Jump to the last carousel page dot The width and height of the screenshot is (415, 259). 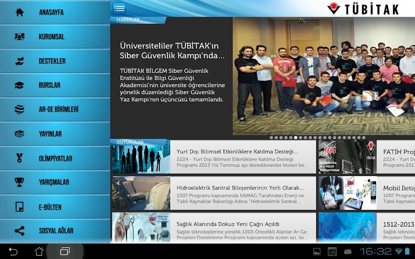tap(364, 138)
